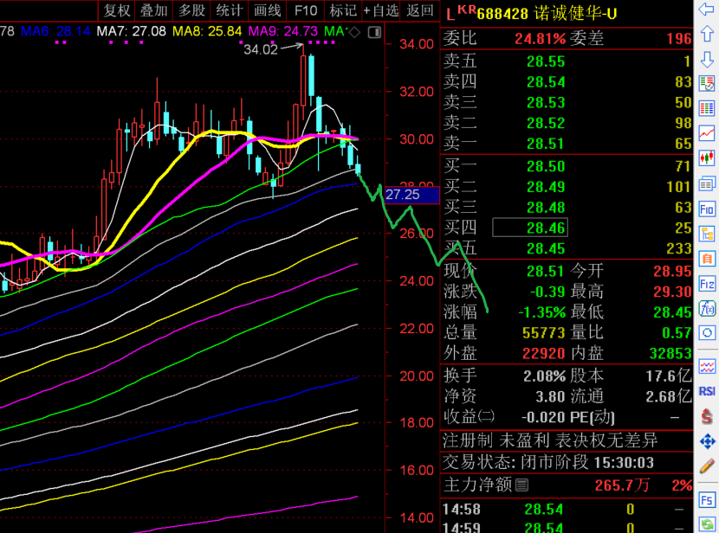
Task: Activate the pencil drawing tool icon
Action: tap(707, 466)
